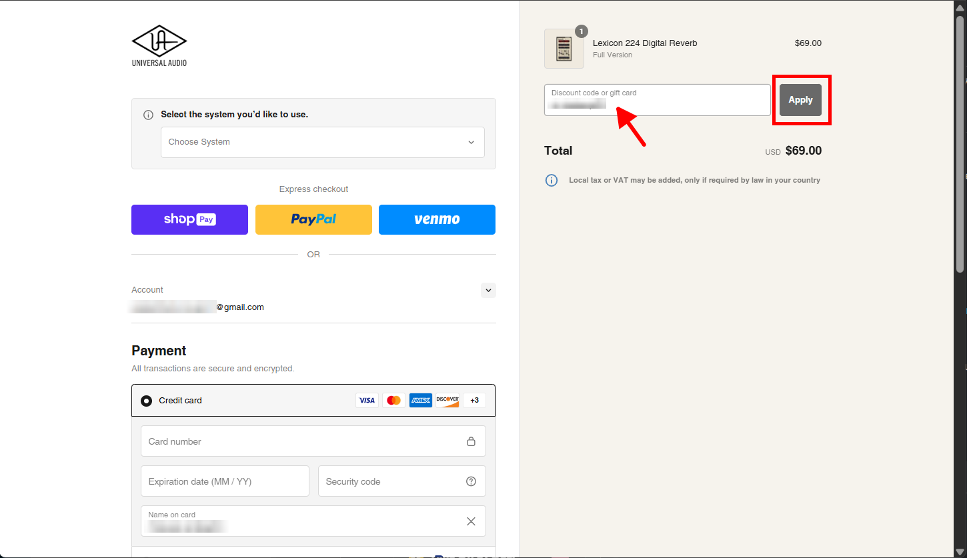Screen dimensions: 967x558
Task: Click the security code help icon
Action: tap(471, 481)
